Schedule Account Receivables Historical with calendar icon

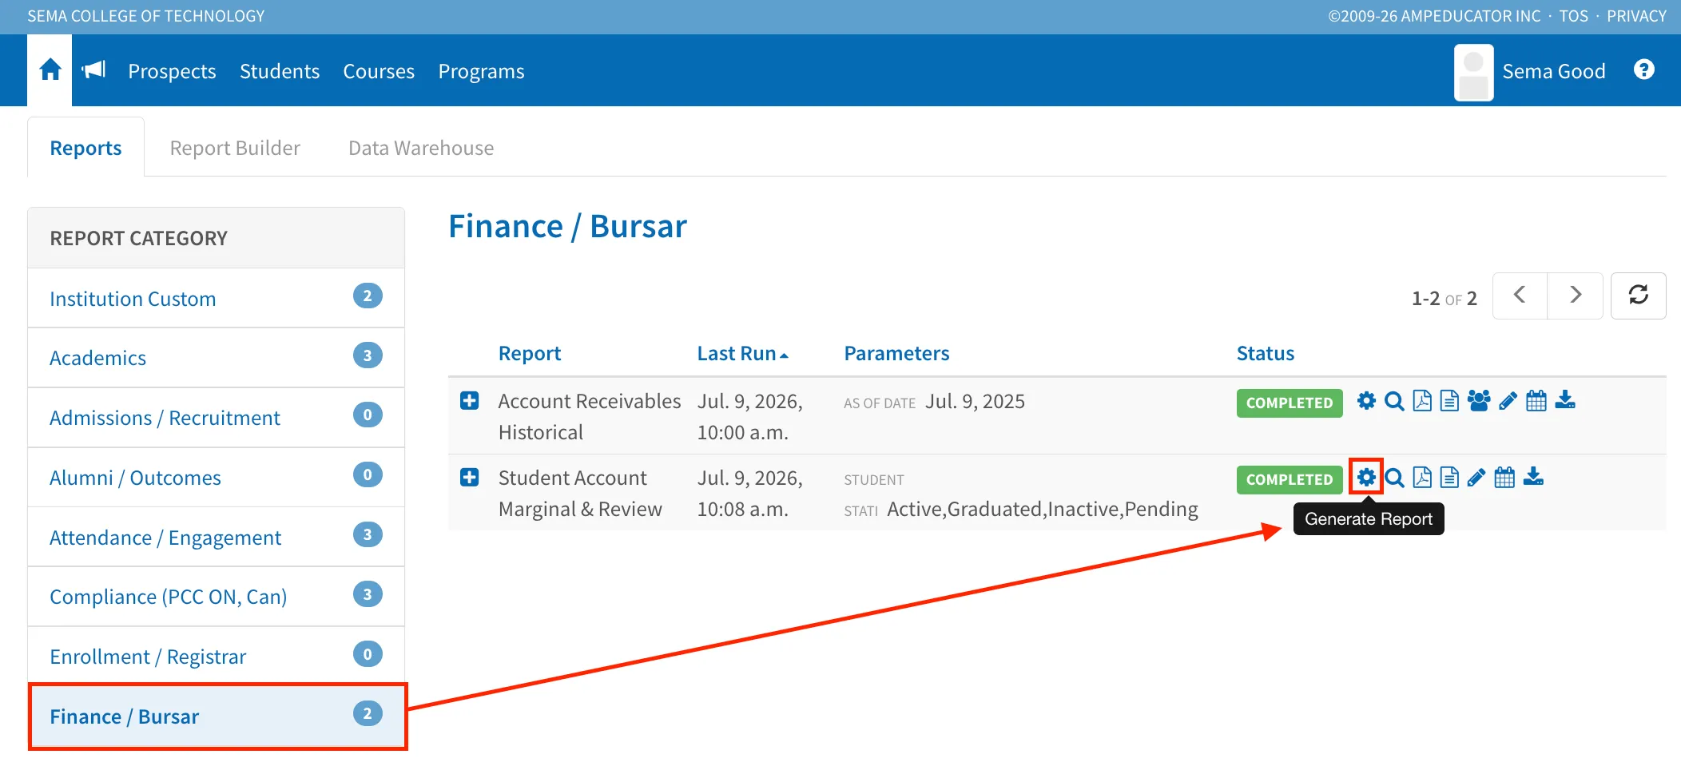1536,400
